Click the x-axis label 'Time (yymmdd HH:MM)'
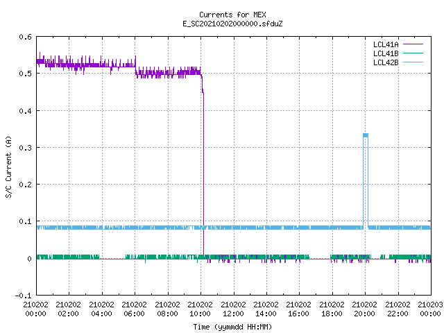 pyautogui.click(x=232, y=327)
